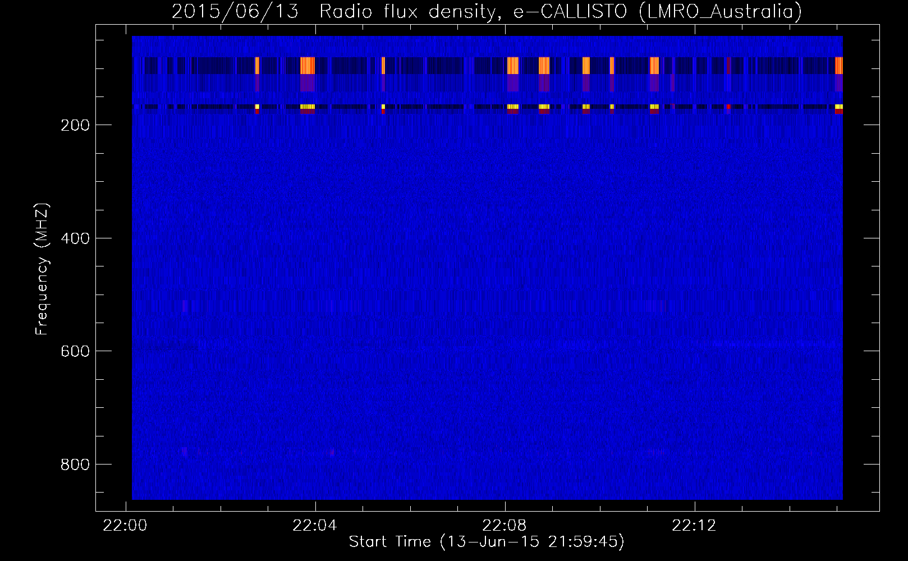The image size is (908, 561).
Task: Click the 22:00 time tick label
Action: pyautogui.click(x=125, y=526)
